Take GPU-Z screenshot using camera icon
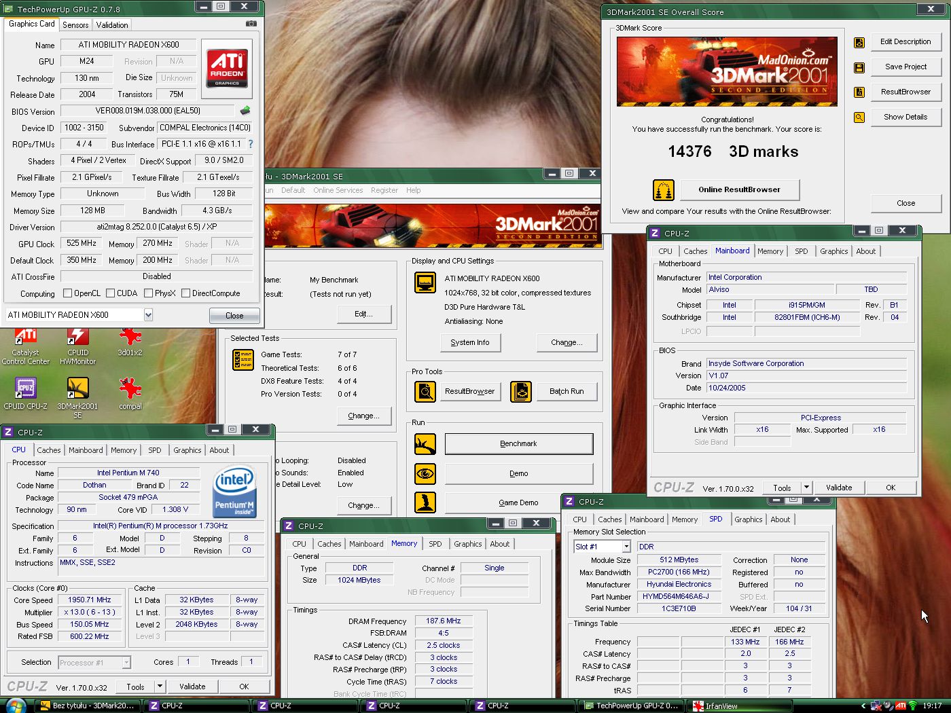 (x=251, y=24)
